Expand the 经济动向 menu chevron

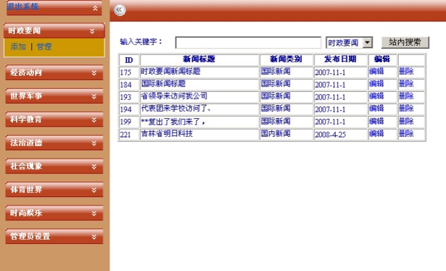[x=94, y=73]
